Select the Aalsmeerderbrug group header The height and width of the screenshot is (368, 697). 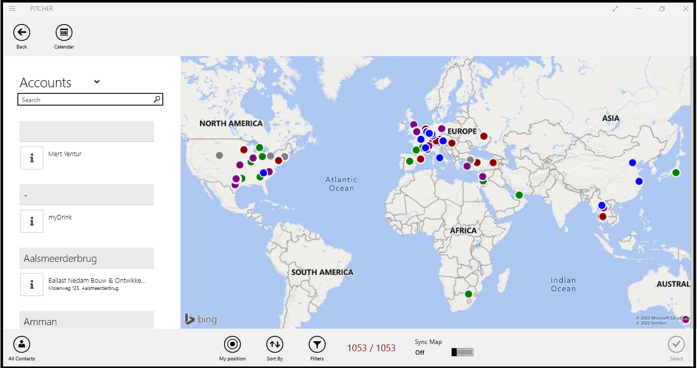87,258
